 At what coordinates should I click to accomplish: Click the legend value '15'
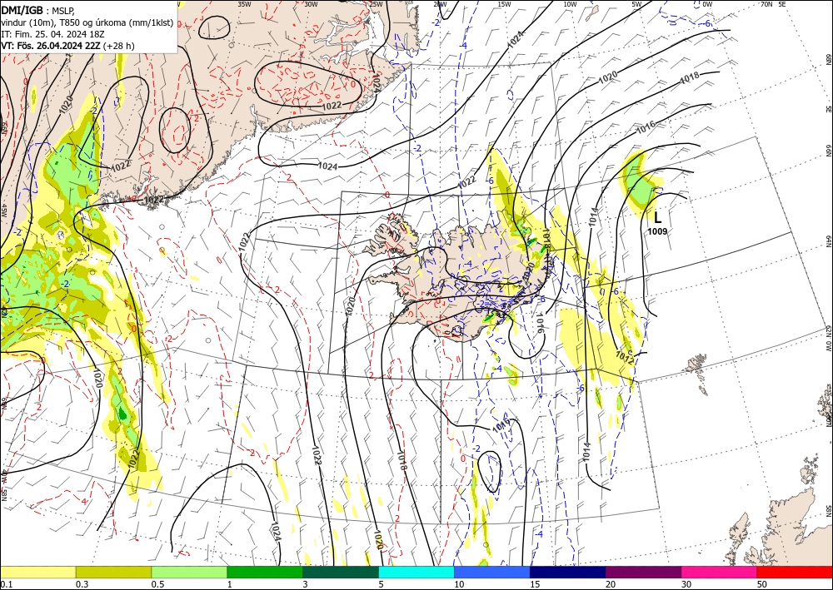(x=535, y=584)
